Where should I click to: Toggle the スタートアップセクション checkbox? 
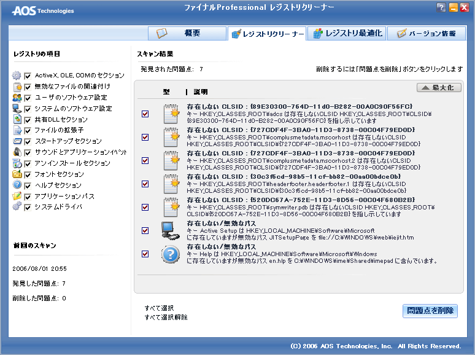pyautogui.click(x=28, y=142)
